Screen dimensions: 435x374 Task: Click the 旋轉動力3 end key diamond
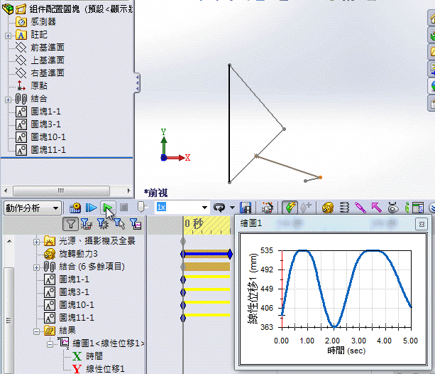click(230, 254)
